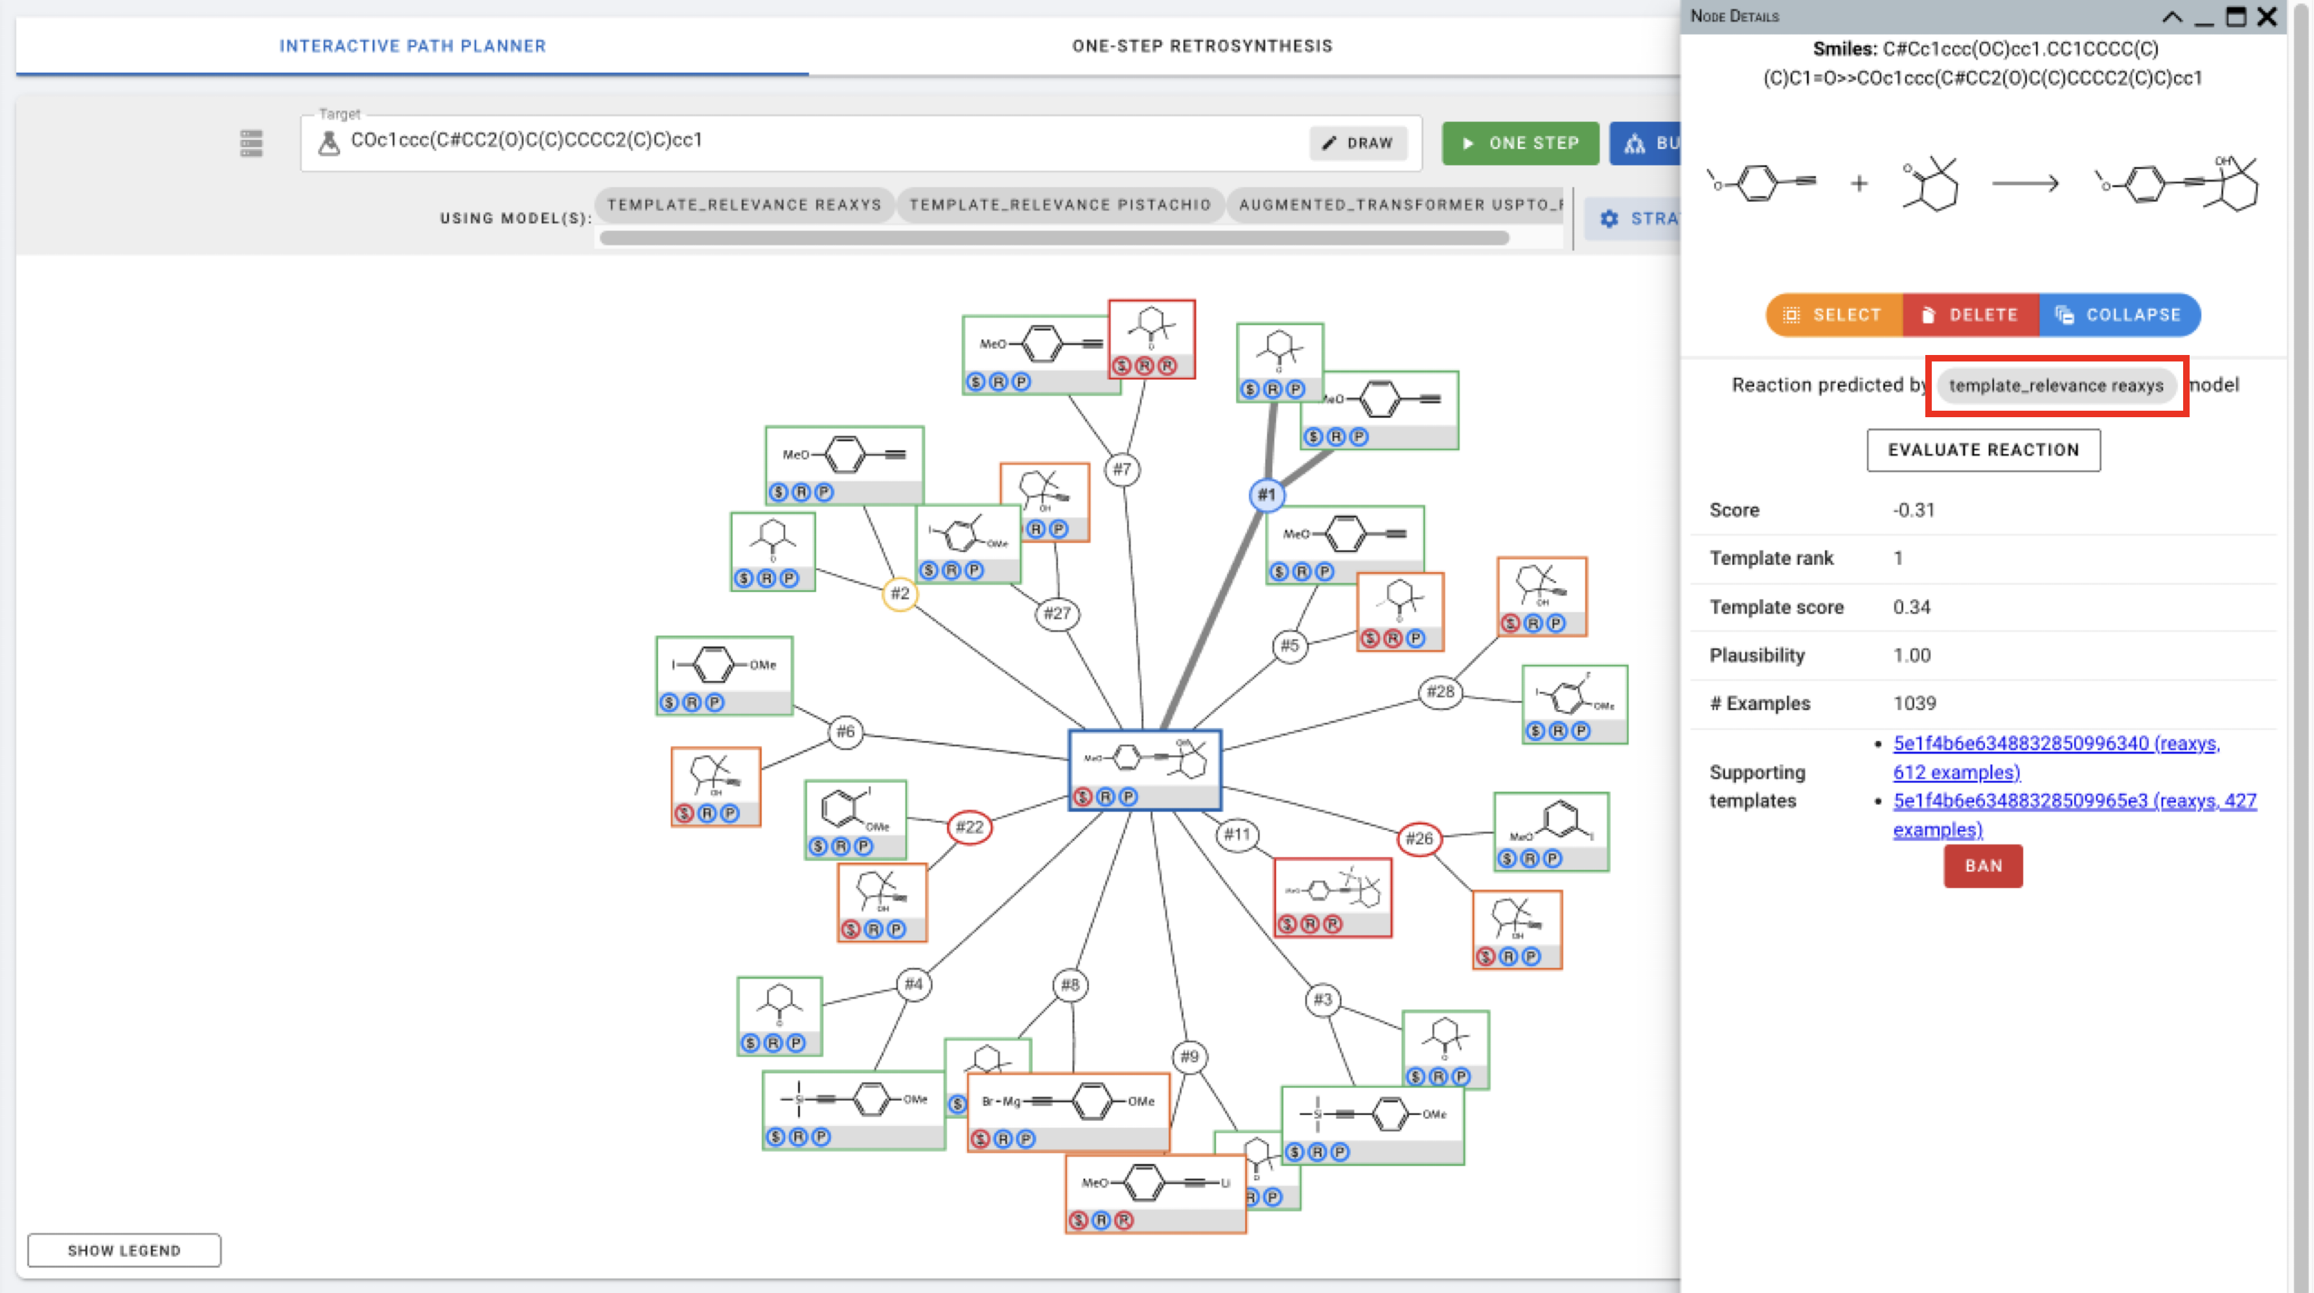Select reaction node #26
Viewport: 2314px width, 1293px height.
(x=1419, y=838)
